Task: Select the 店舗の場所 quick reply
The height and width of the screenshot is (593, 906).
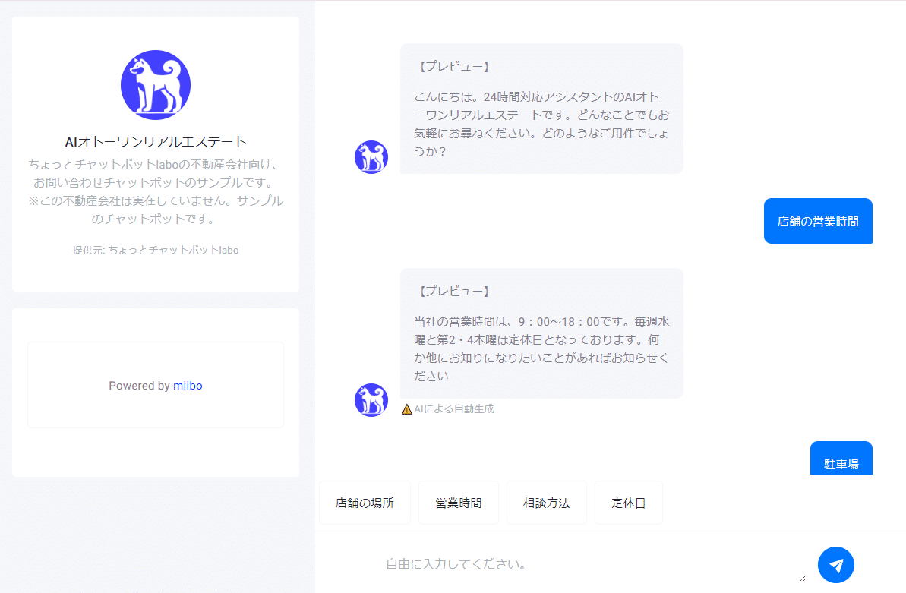Action: (x=365, y=503)
